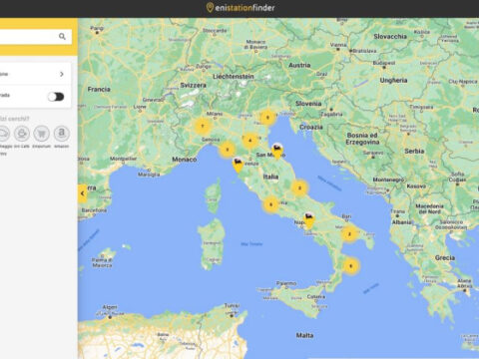
Task: Click the cluster marker near Genova
Action: click(x=228, y=150)
